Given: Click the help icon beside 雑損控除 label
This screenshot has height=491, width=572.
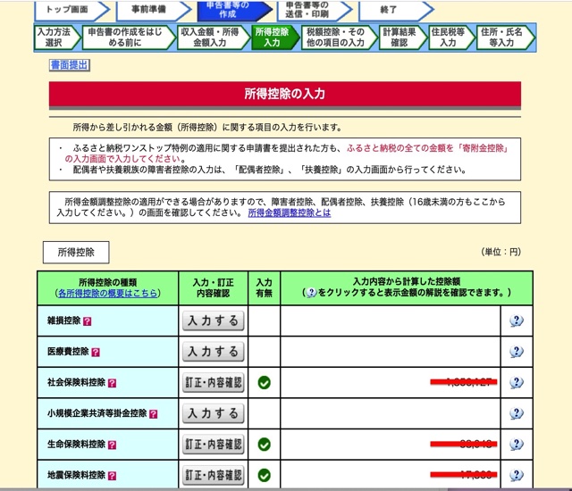Looking at the screenshot, I should pos(88,320).
